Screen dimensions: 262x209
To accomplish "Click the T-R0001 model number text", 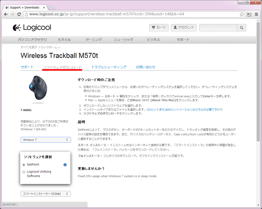I will (26, 110).
